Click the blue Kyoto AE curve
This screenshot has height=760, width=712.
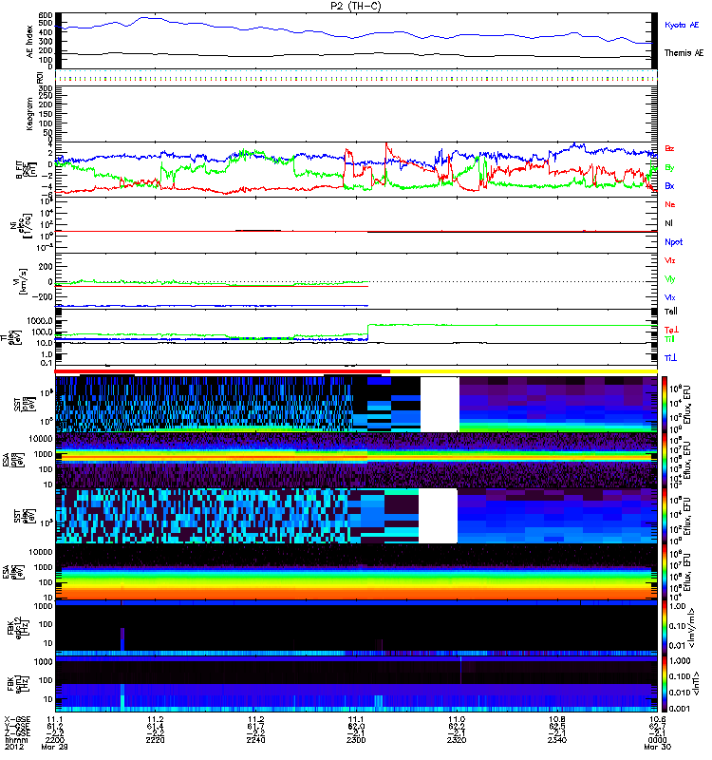click(356, 36)
